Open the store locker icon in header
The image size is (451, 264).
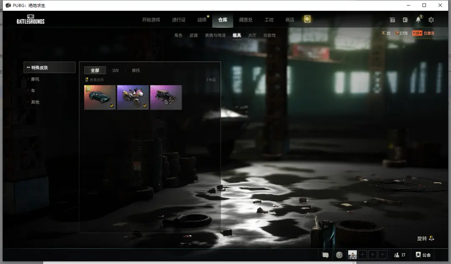[x=392, y=20]
